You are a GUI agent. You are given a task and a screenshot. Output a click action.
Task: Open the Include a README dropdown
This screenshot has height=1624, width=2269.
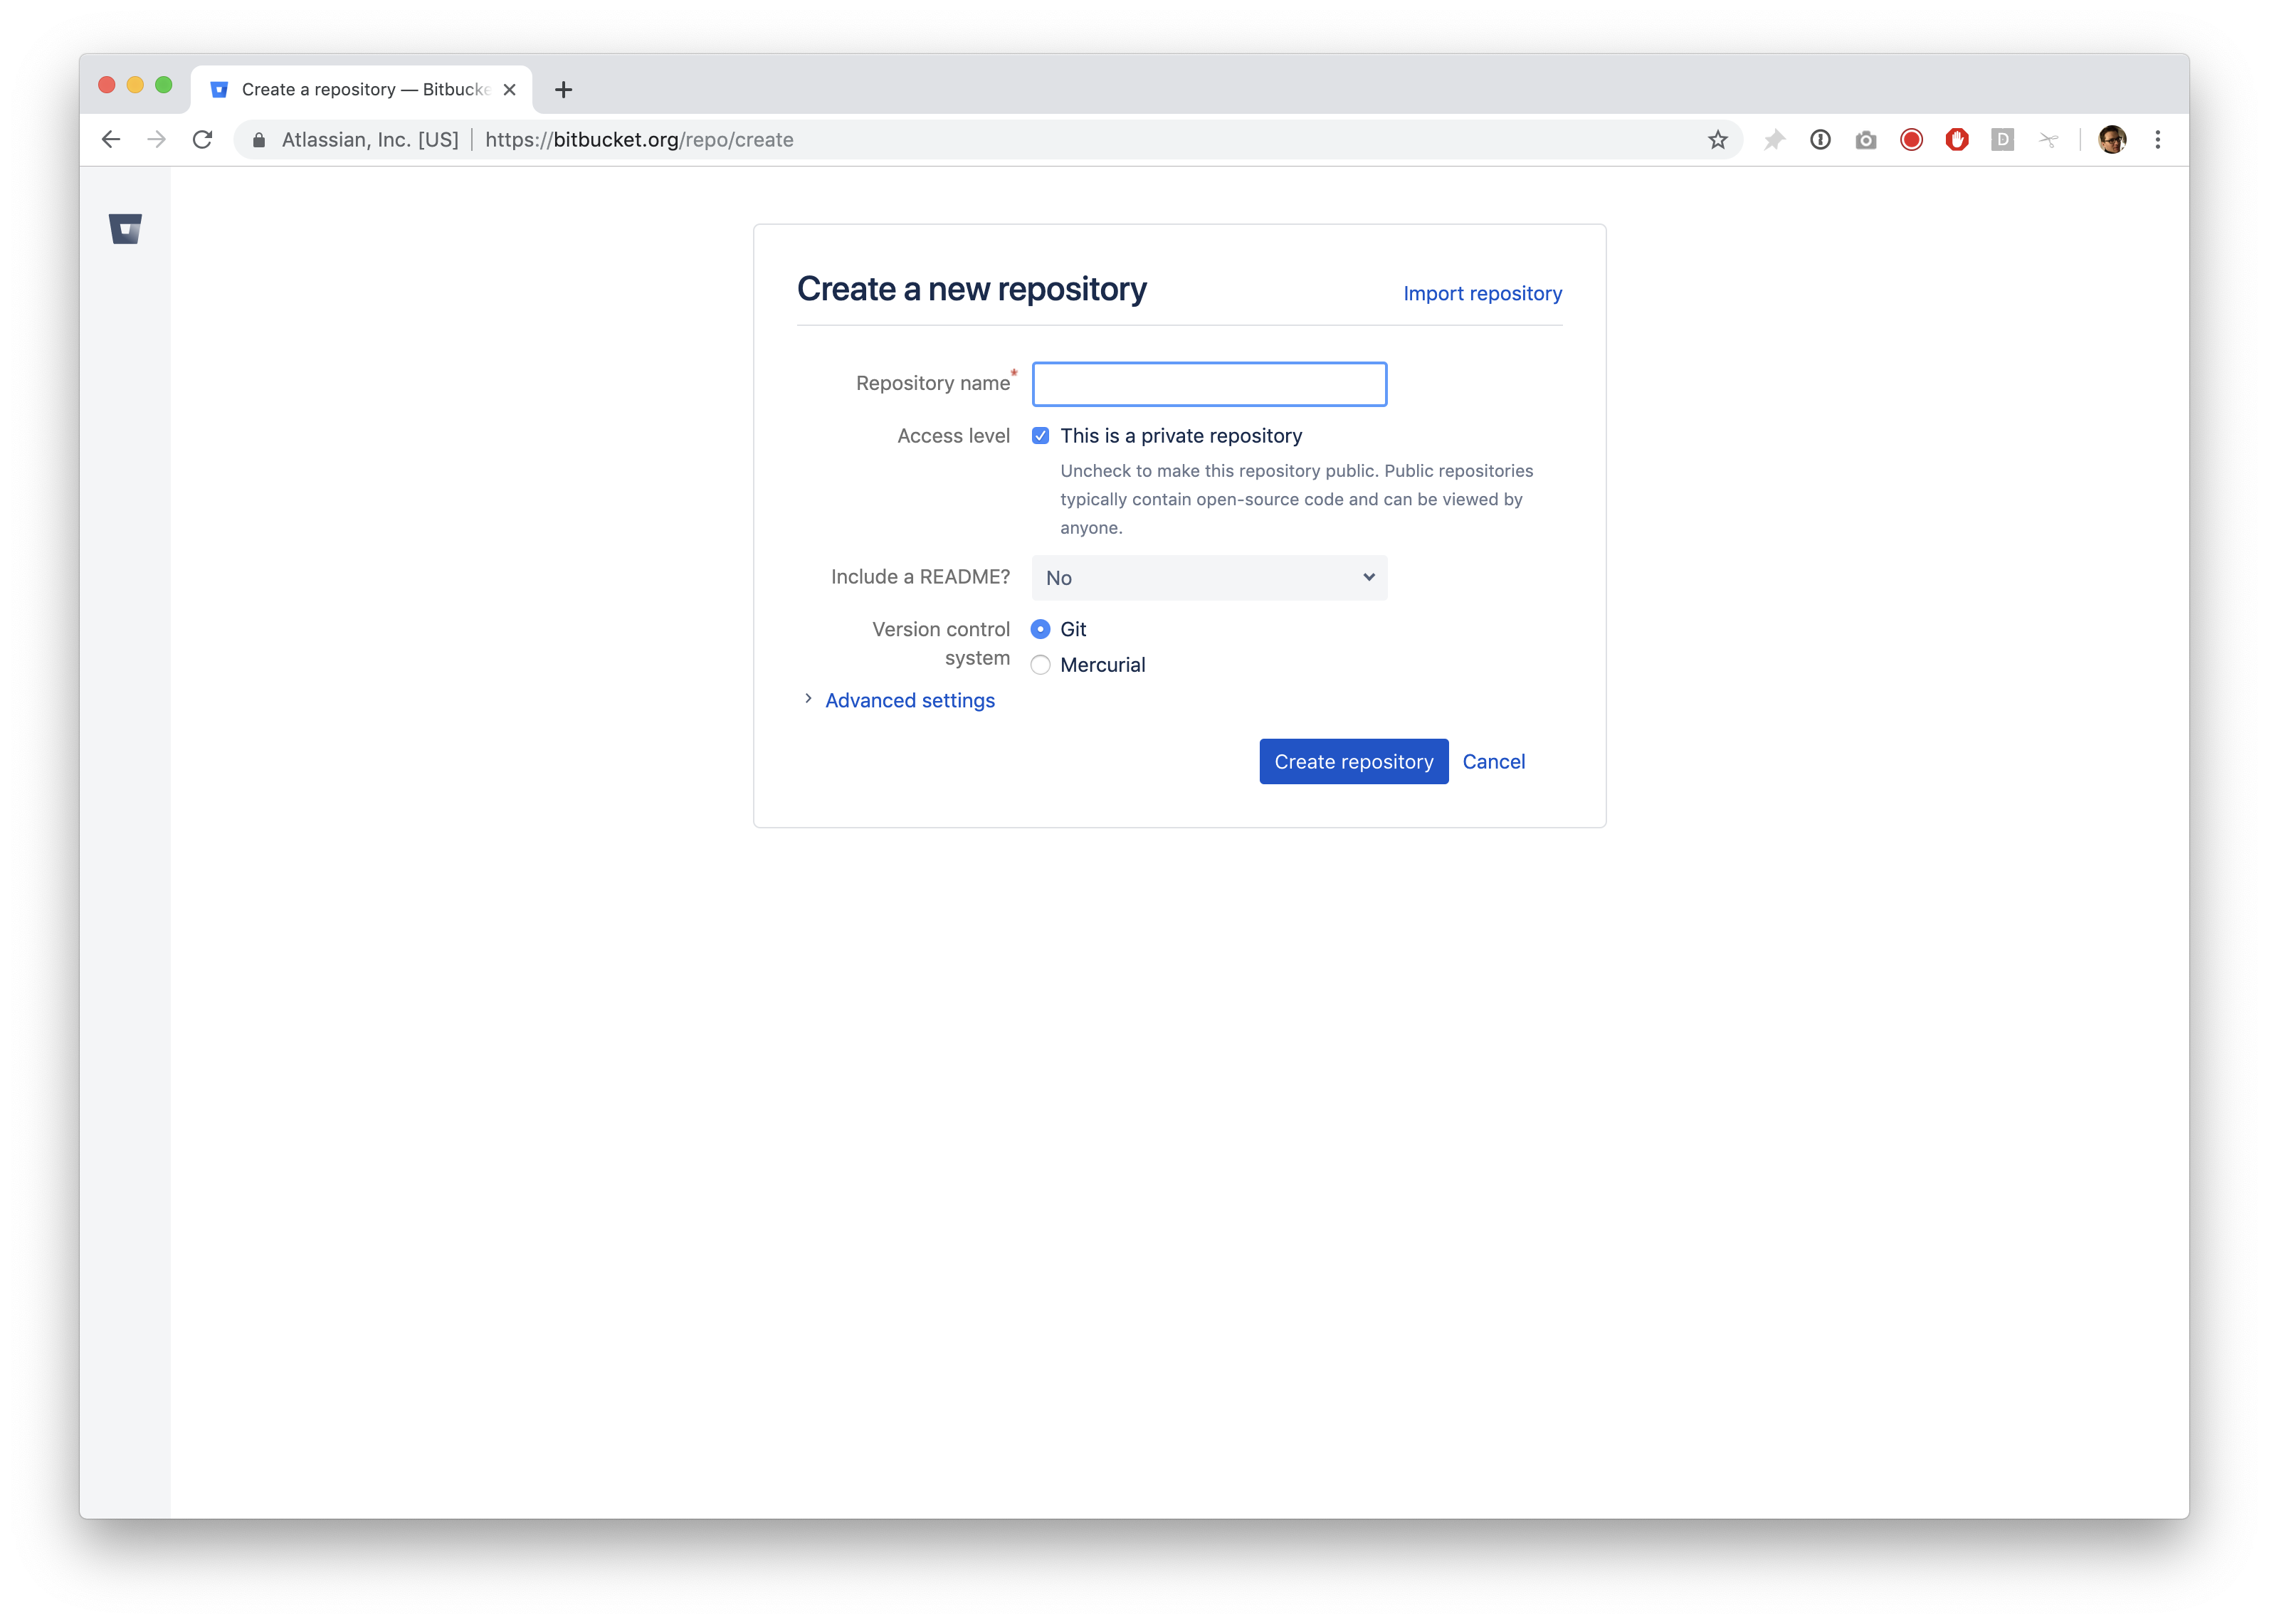pos(1209,578)
